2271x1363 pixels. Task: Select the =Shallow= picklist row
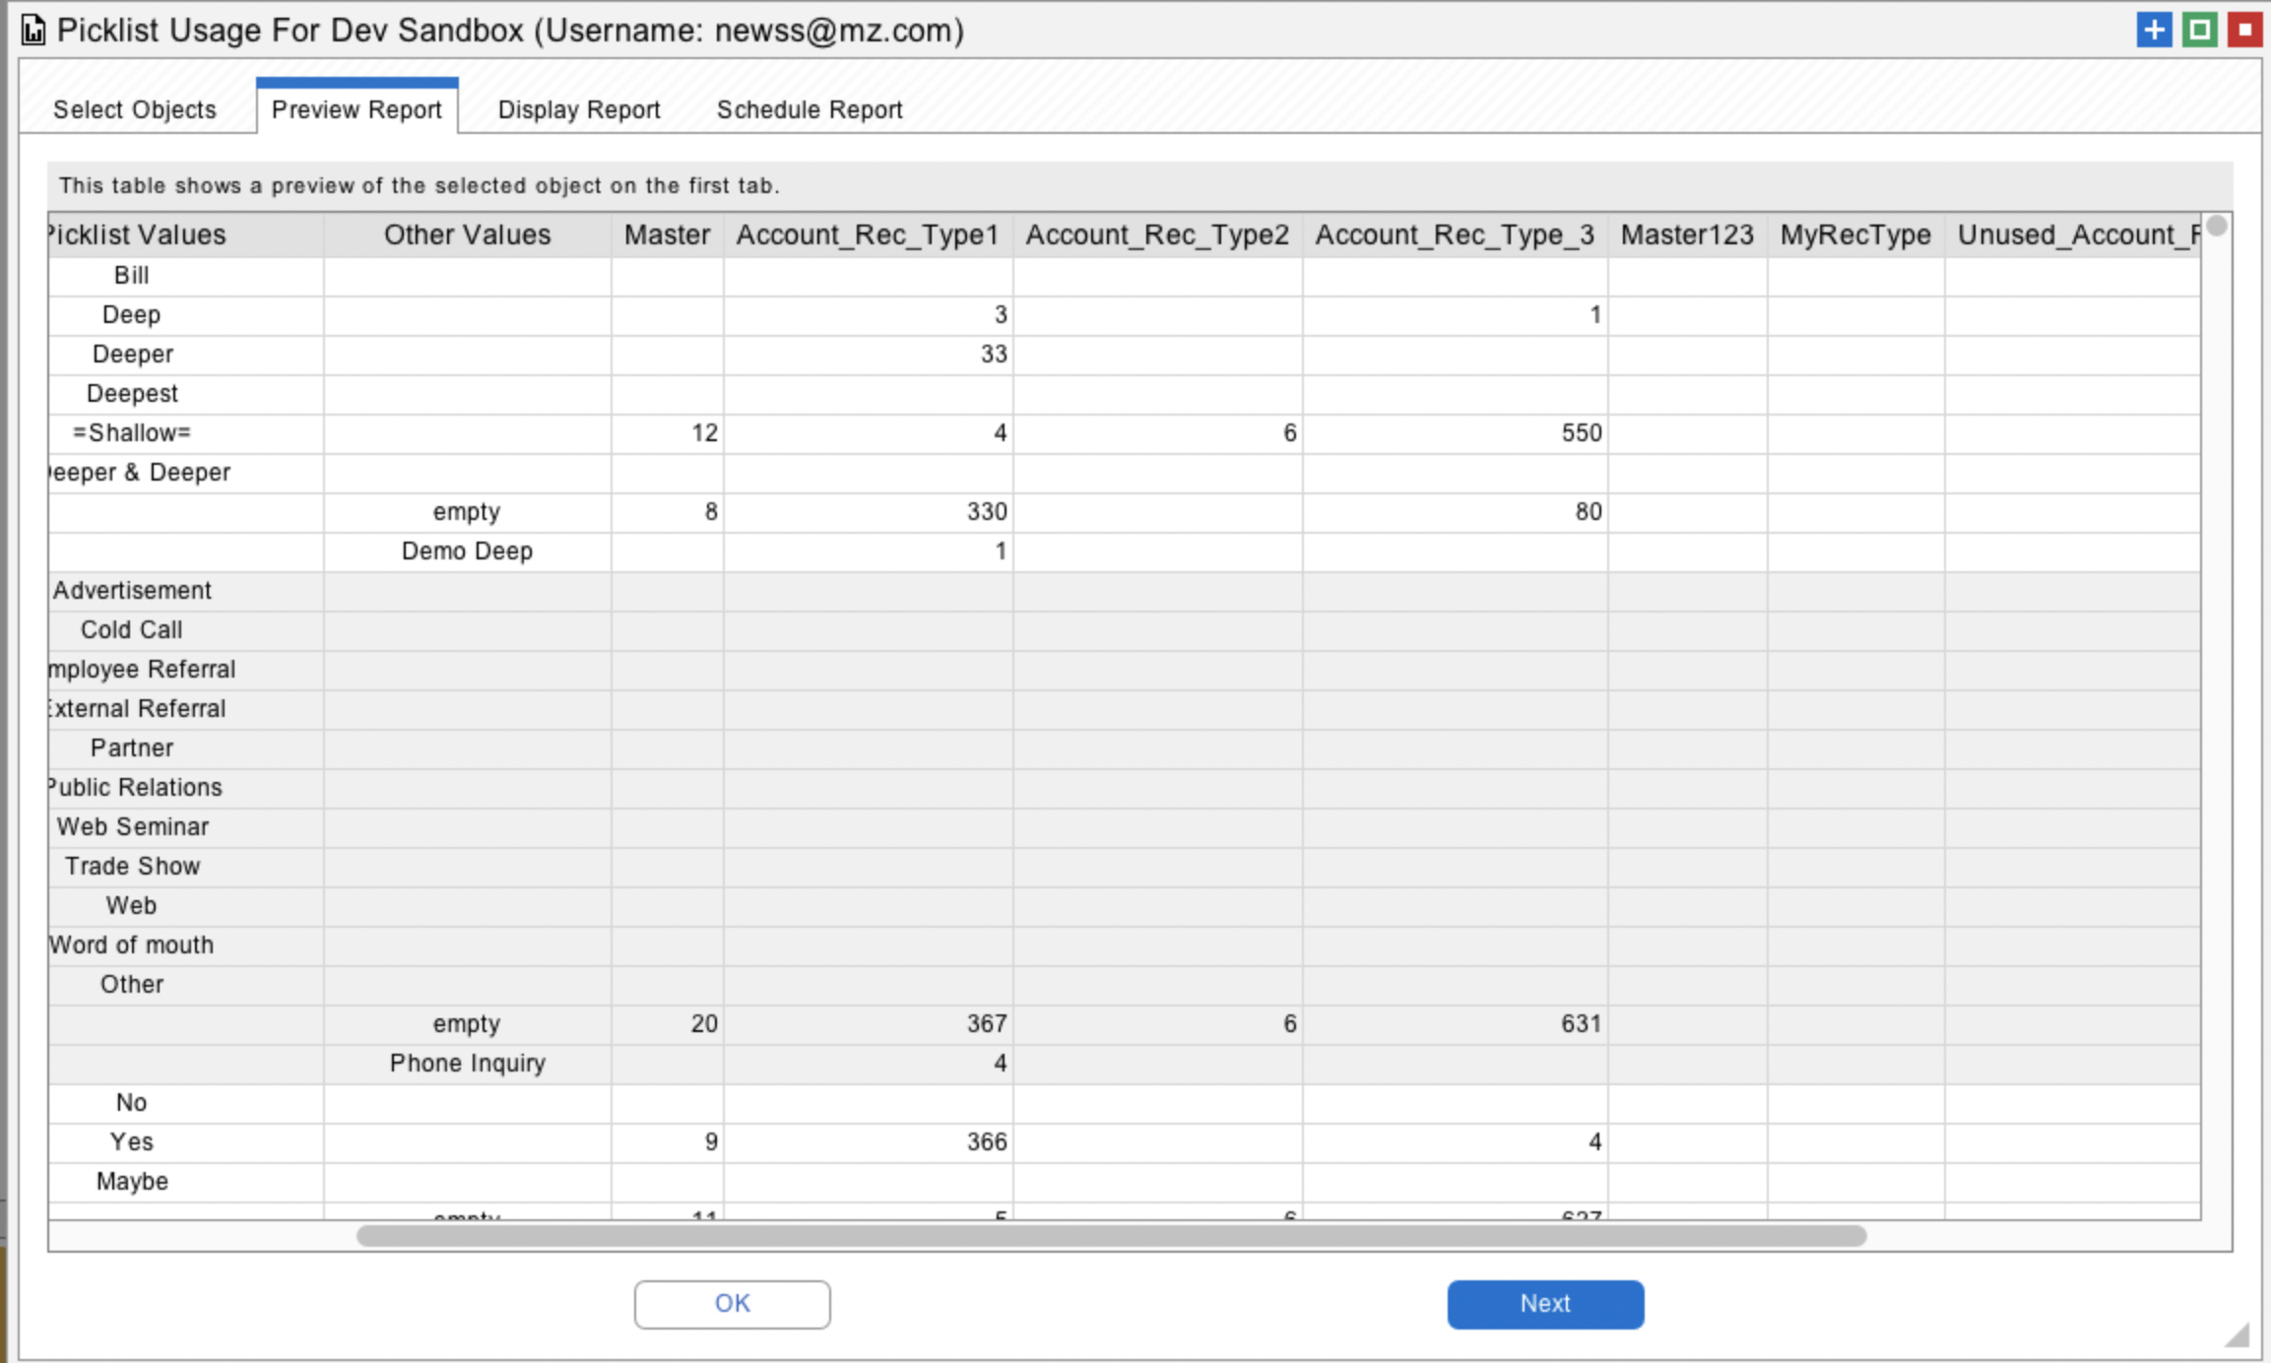132,433
